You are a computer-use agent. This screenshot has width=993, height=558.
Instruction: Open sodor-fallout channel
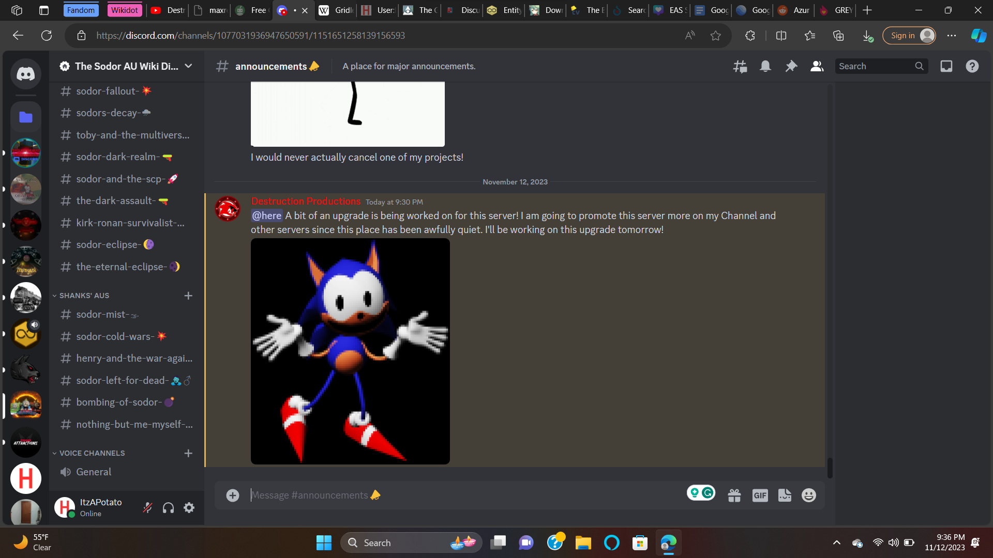127,91
